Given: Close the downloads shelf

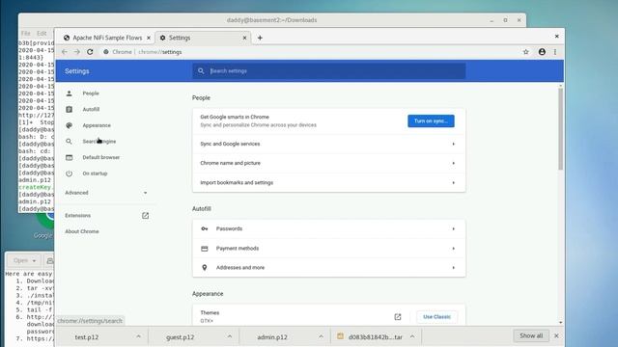Looking at the screenshot, I should click(x=556, y=335).
